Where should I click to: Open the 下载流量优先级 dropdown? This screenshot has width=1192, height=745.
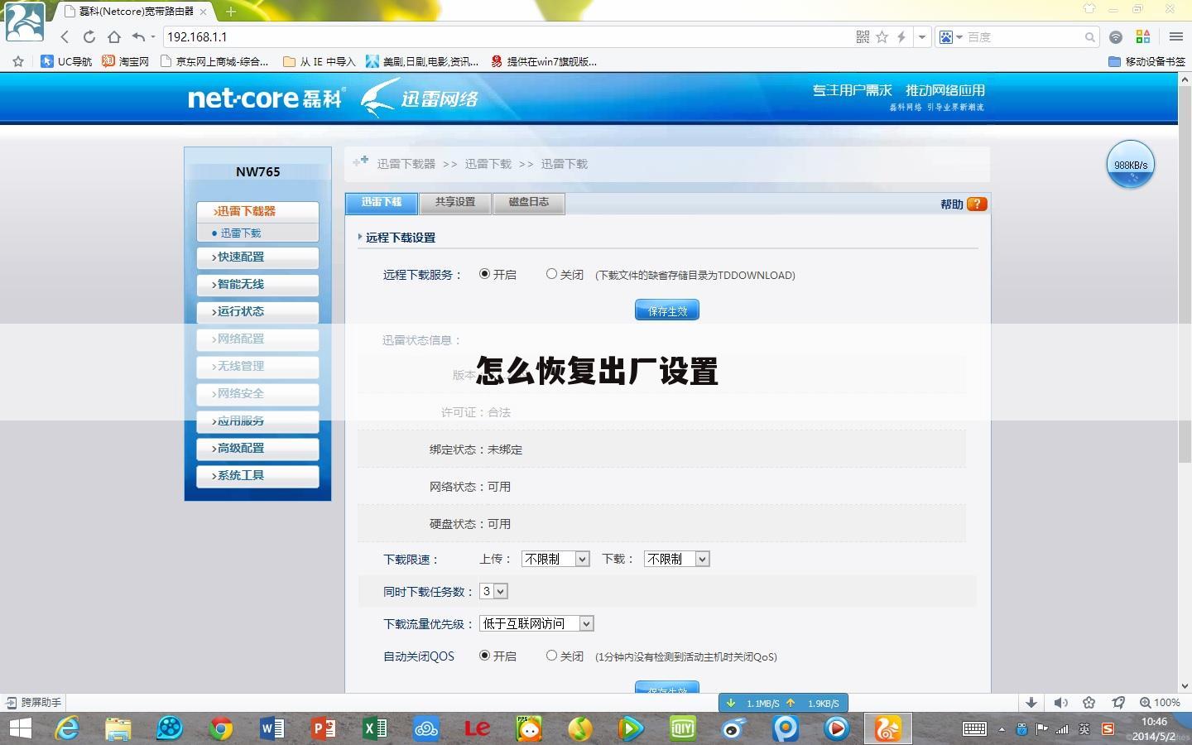[x=536, y=623]
